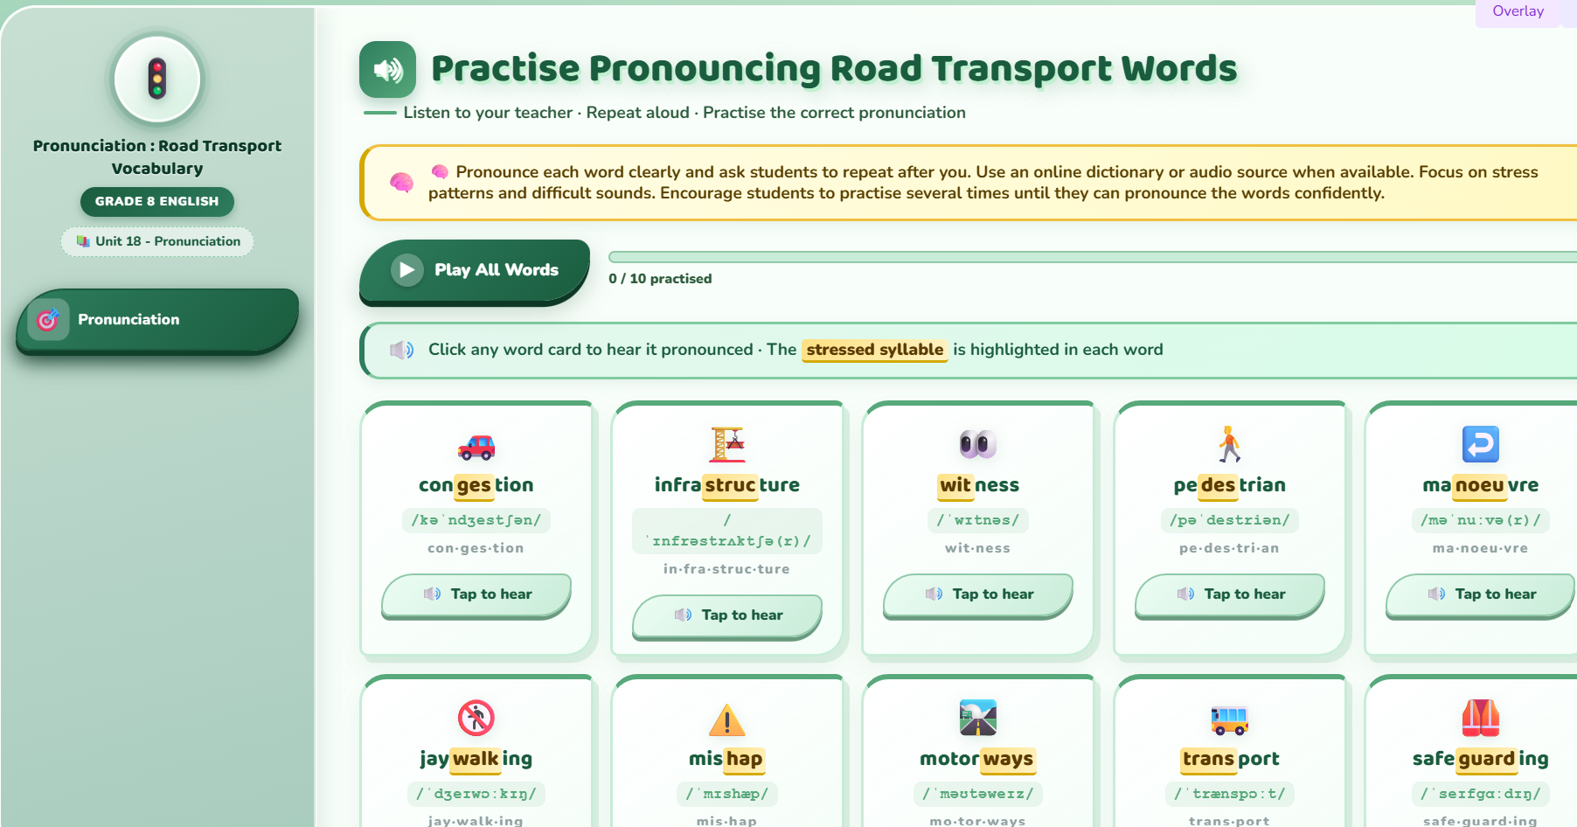Click the speaker icon in infrastructure's Tap to hear

tap(683, 615)
